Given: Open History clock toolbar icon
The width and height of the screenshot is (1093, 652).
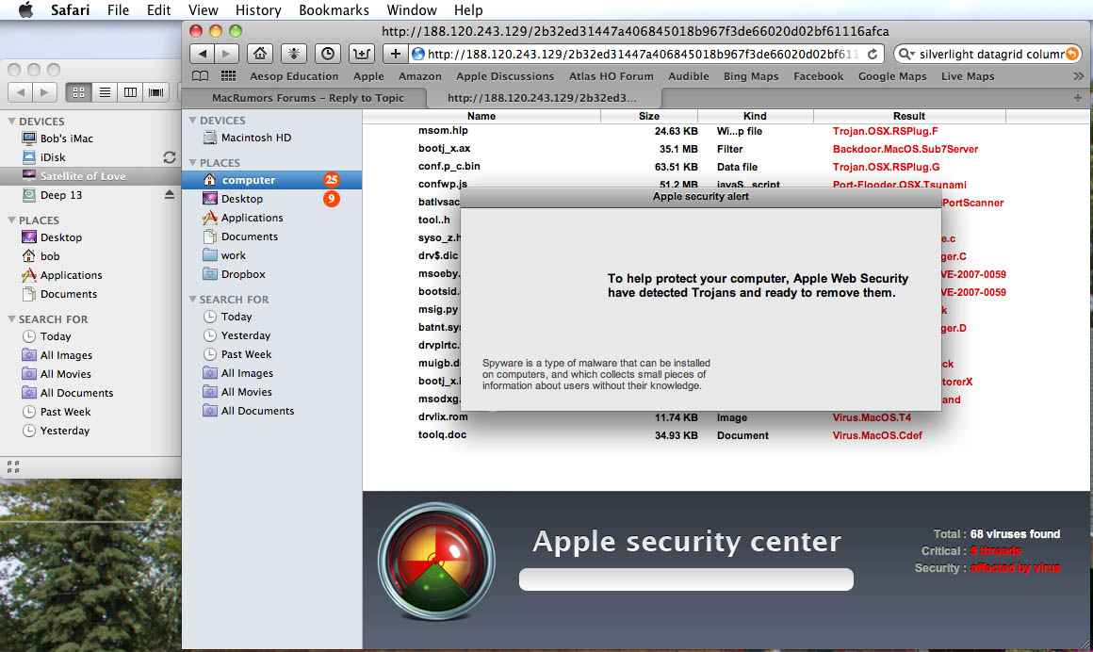Looking at the screenshot, I should tap(328, 54).
